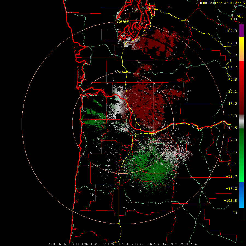Click the -47.6 scale value
Screen dimensions: 246x246
coord(232,152)
